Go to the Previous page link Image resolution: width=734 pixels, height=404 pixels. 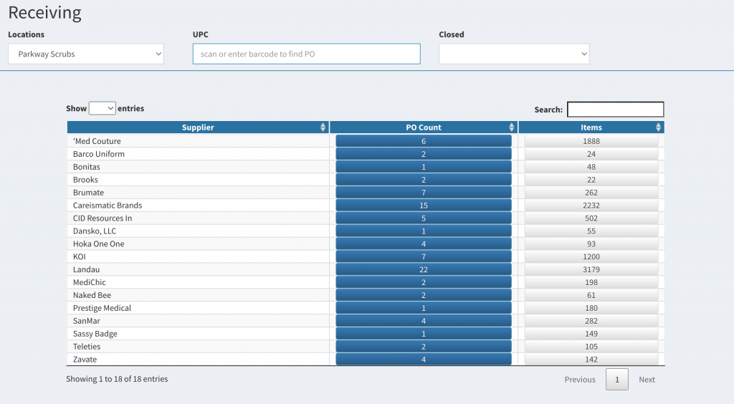tap(579, 380)
